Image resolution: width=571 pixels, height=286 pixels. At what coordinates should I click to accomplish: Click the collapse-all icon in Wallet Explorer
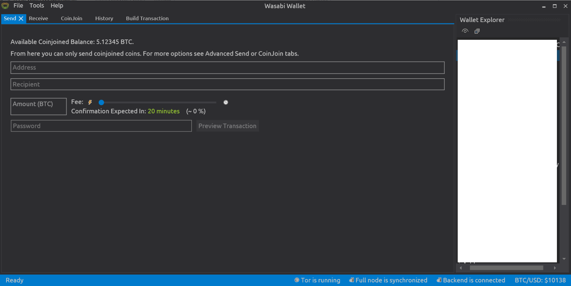[477, 31]
